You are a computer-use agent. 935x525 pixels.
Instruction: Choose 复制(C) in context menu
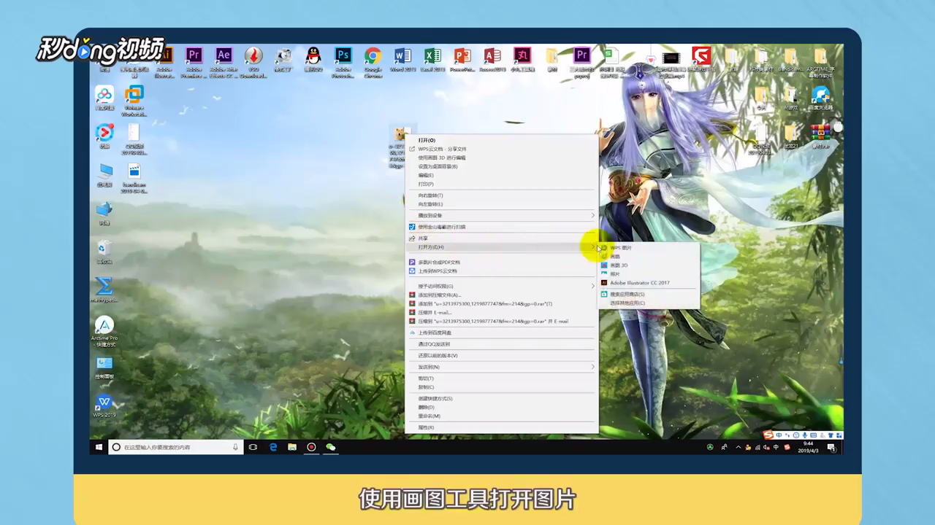[502, 387]
